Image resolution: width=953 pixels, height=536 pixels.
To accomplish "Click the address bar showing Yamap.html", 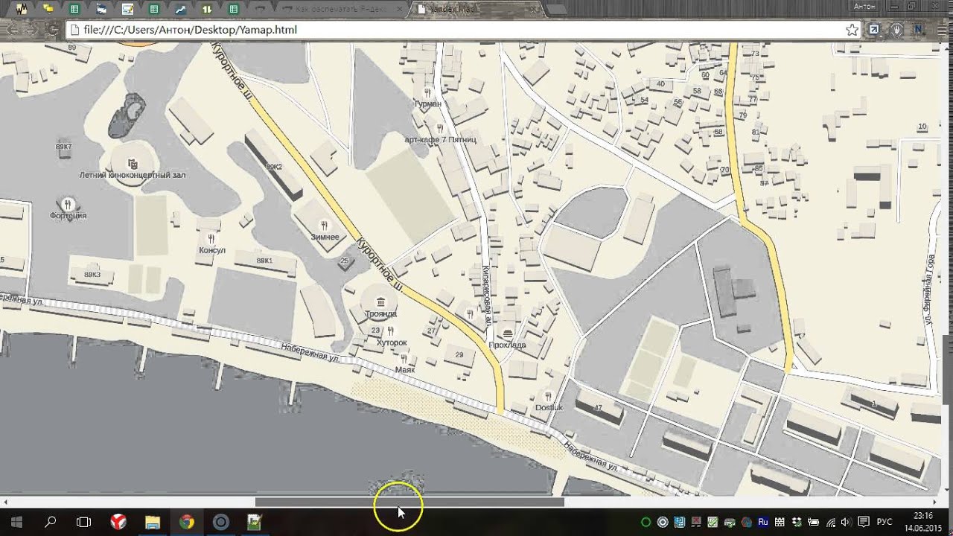I will point(298,30).
